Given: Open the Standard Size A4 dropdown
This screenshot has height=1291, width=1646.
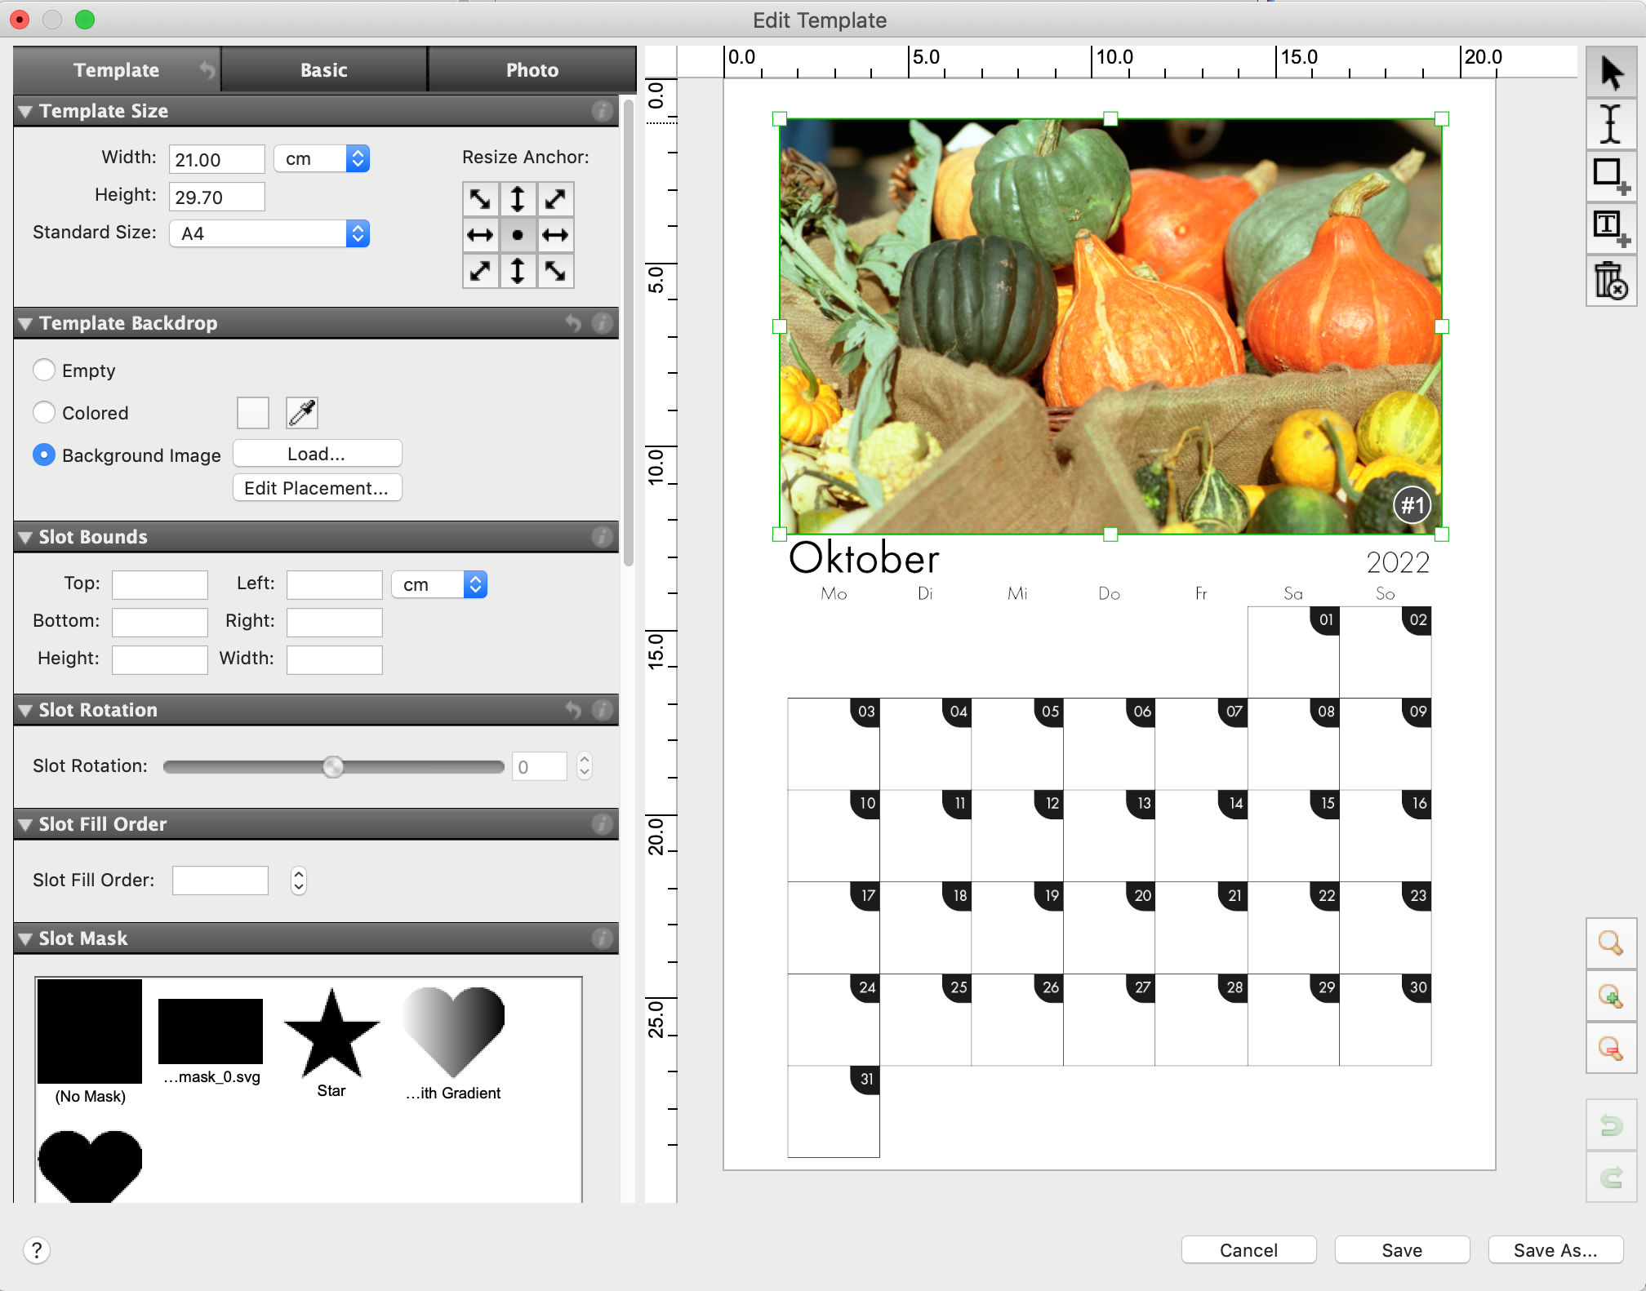Looking at the screenshot, I should click(x=269, y=233).
